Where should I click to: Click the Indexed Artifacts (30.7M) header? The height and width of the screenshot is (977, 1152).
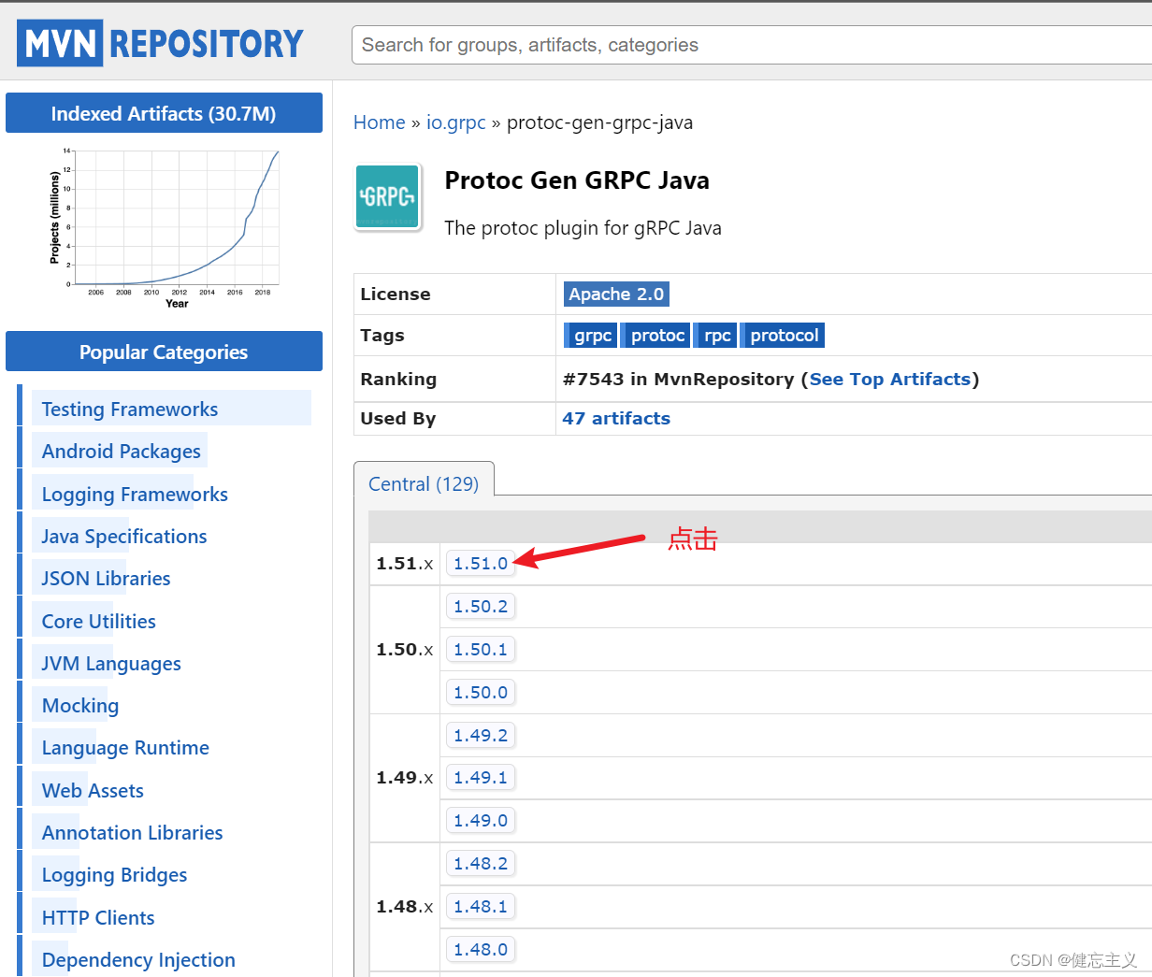[164, 113]
